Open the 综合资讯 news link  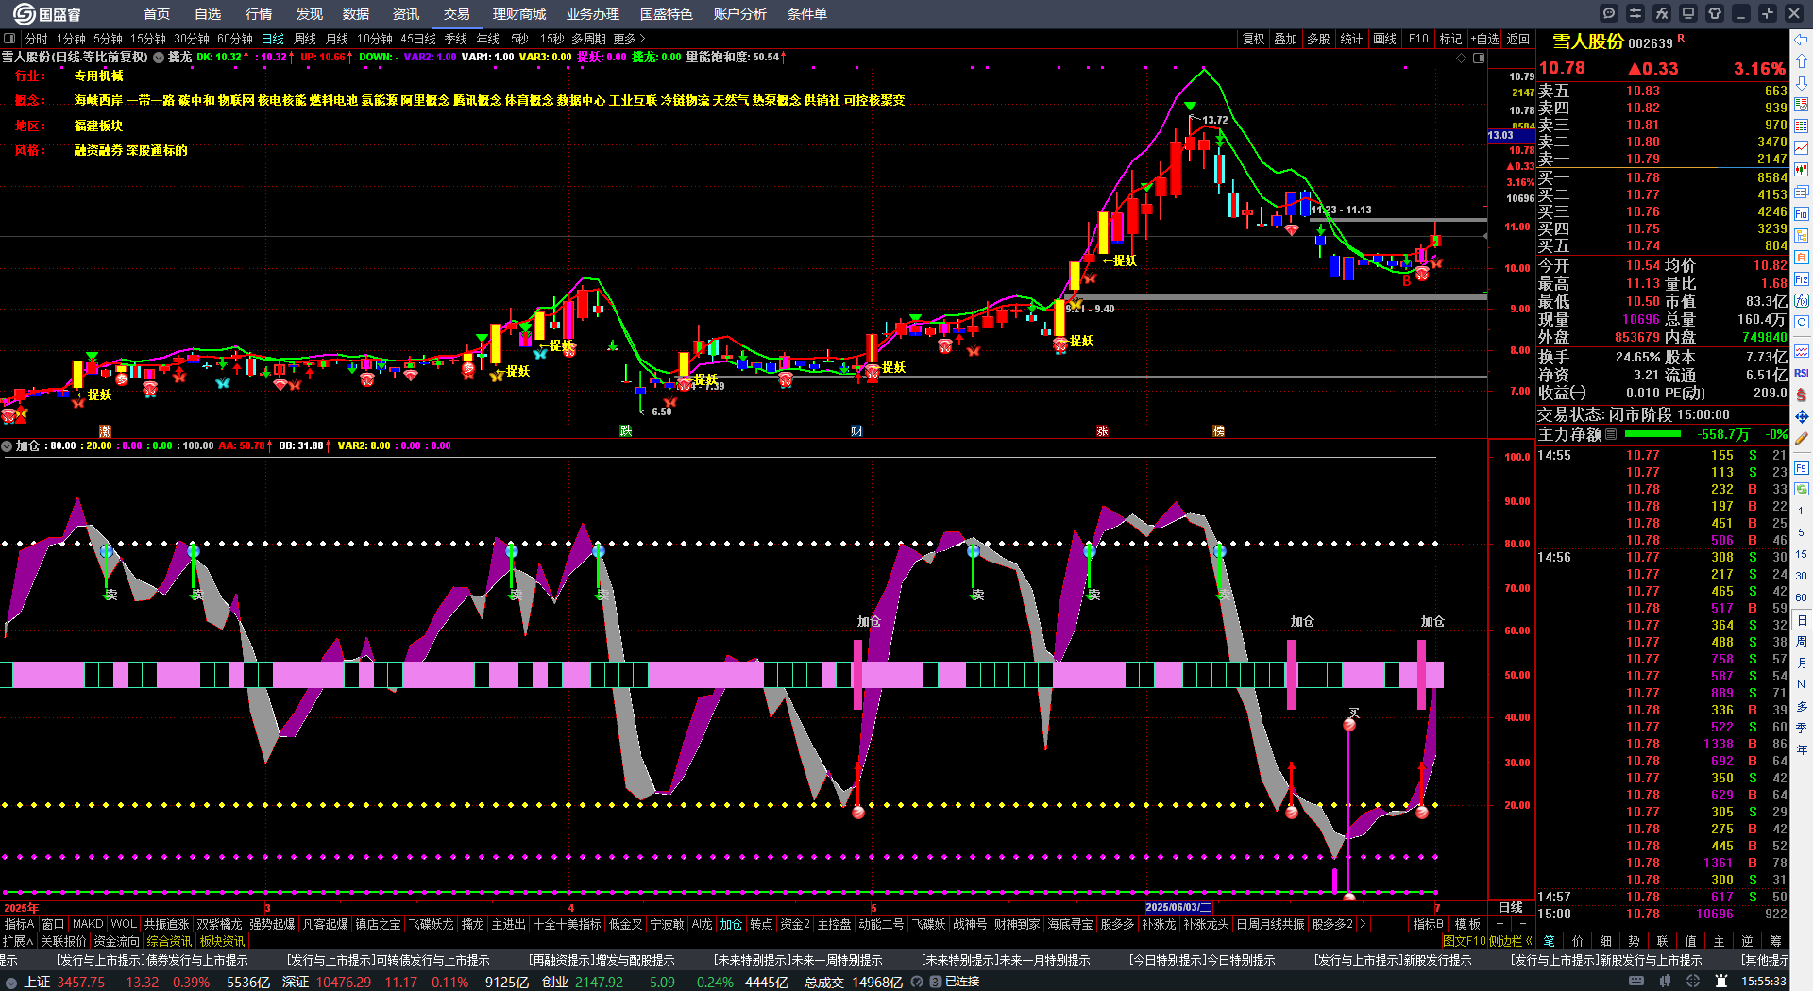pos(170,941)
